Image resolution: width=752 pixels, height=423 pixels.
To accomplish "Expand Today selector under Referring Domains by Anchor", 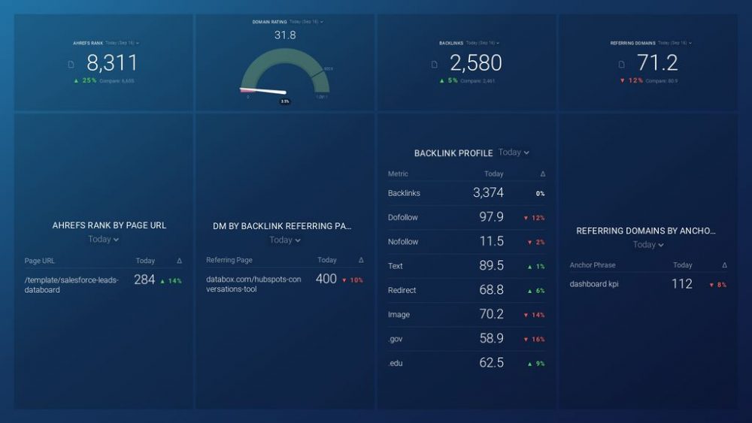I will (648, 245).
